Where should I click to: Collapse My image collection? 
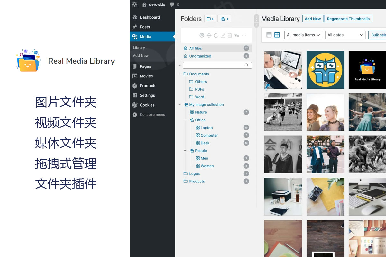point(179,105)
